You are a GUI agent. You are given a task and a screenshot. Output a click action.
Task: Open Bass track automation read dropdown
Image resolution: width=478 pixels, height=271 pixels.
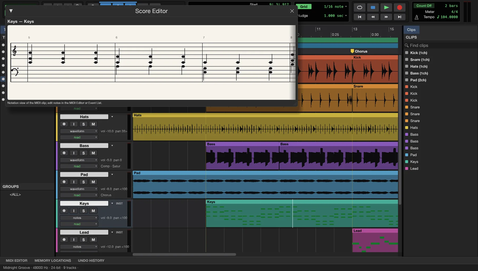79,166
